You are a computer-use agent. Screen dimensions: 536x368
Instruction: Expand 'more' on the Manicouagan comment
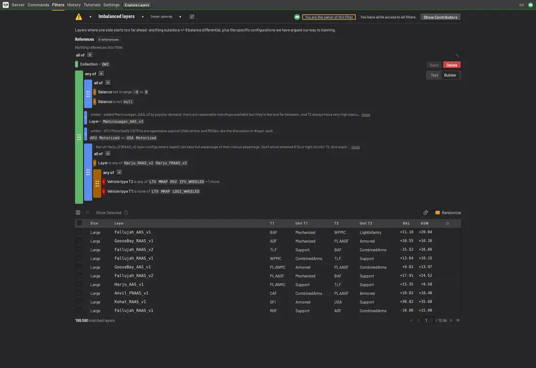[x=366, y=115]
